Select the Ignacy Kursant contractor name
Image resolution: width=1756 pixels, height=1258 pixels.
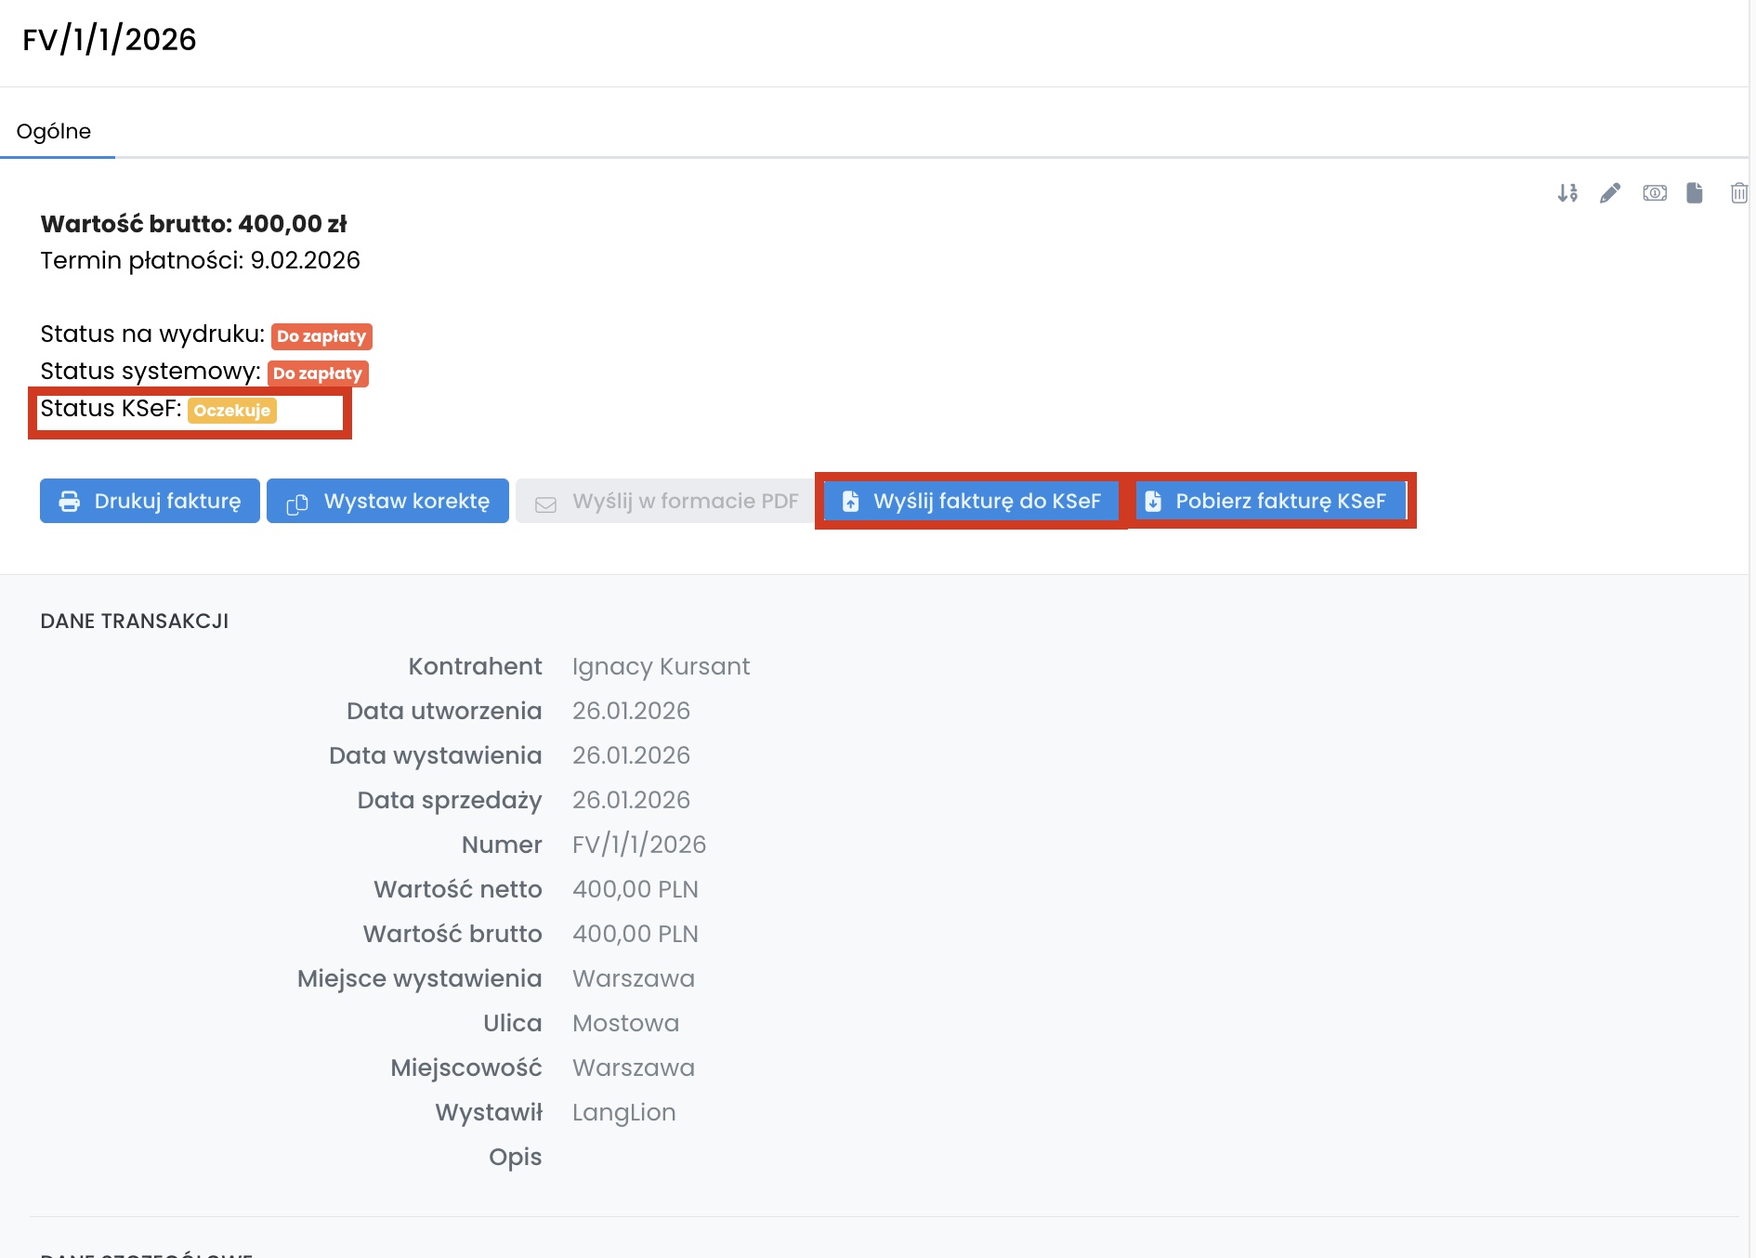(x=661, y=666)
